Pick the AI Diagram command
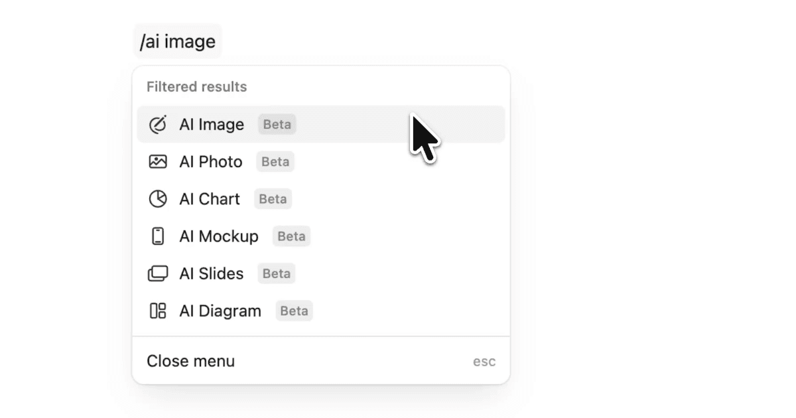Viewport: 796px width, 418px height. tap(220, 310)
